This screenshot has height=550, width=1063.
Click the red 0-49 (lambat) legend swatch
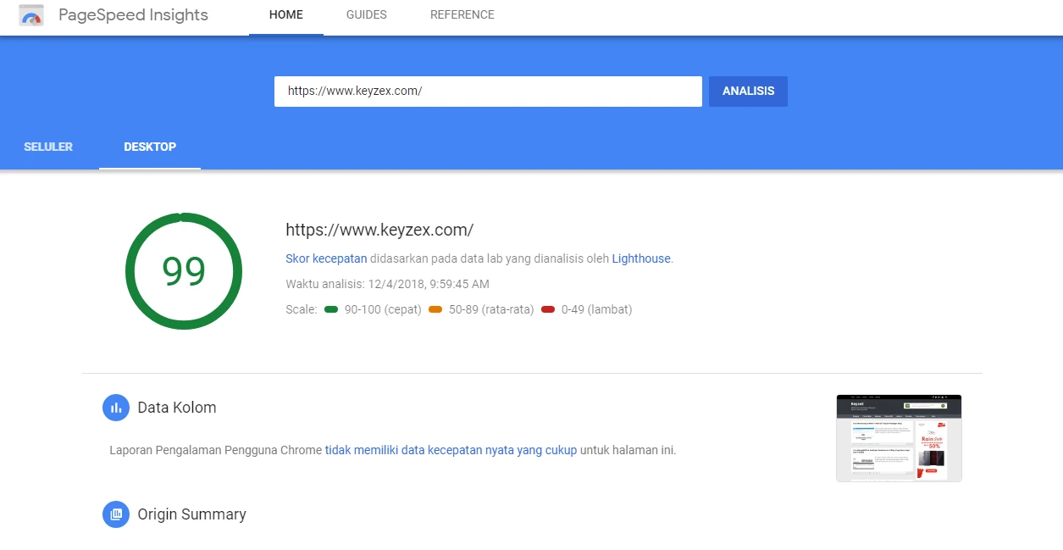click(x=548, y=309)
